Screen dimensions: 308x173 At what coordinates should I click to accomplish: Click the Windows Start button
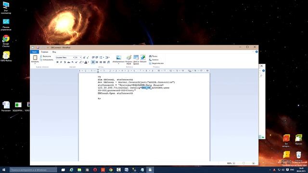(4, 170)
